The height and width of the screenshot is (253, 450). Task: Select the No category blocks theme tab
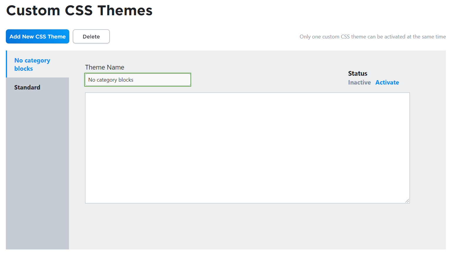point(38,64)
